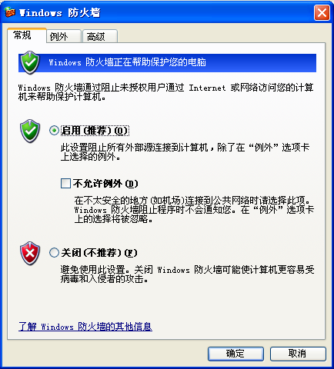This screenshot has height=369, width=334.
Task: Click the intro paragraph mentioning Internet
Action: click(x=166, y=92)
